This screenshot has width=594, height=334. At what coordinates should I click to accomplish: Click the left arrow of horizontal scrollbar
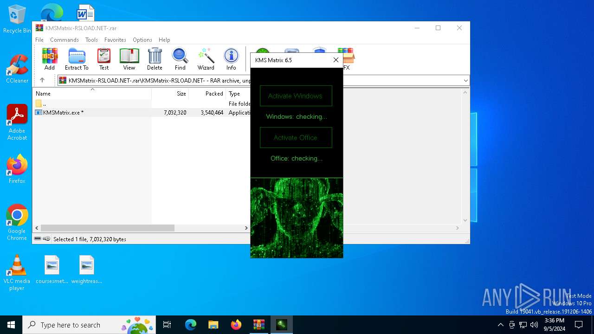point(37,228)
